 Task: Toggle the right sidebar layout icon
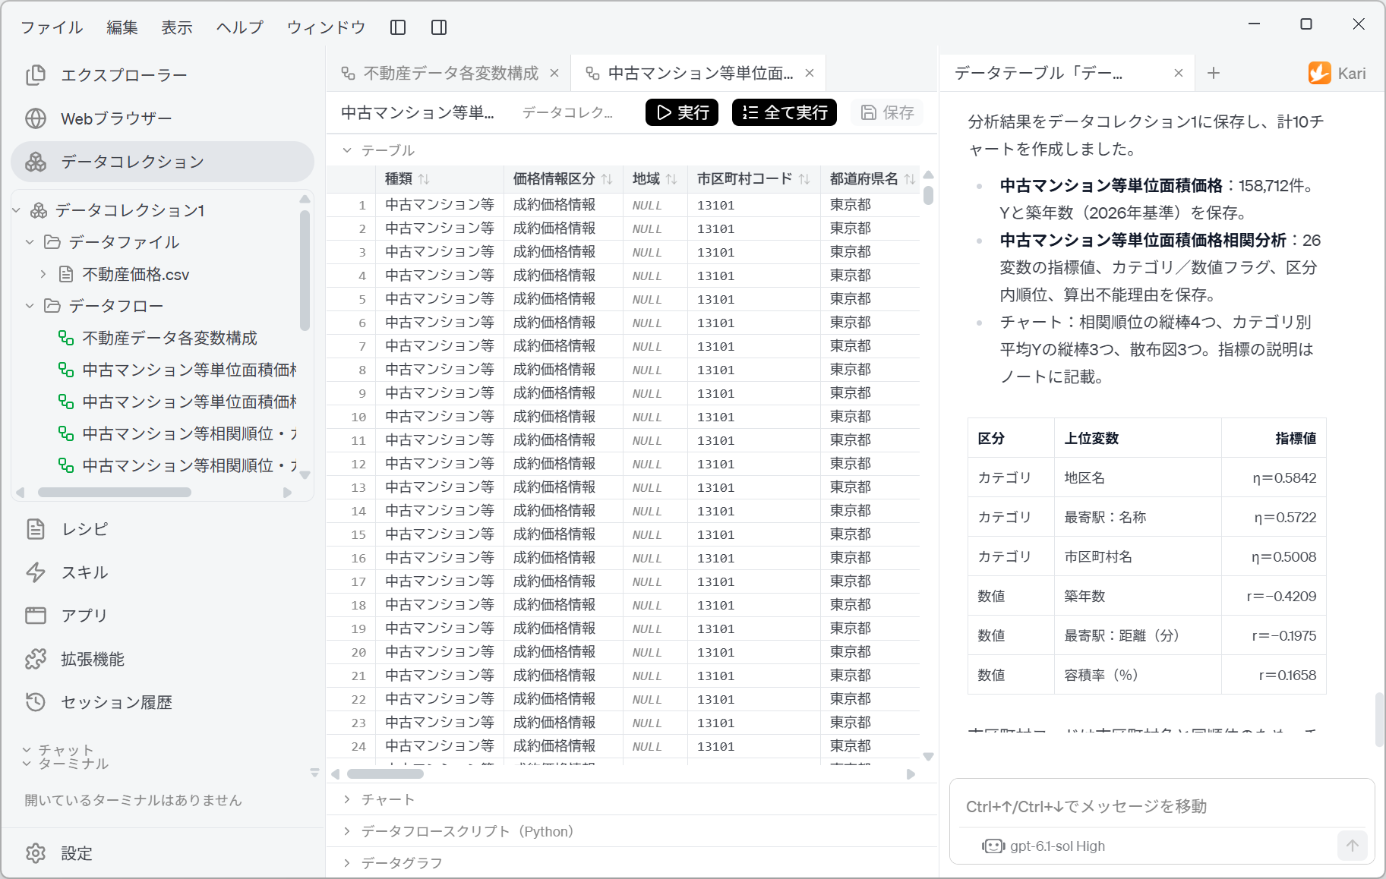click(x=439, y=27)
